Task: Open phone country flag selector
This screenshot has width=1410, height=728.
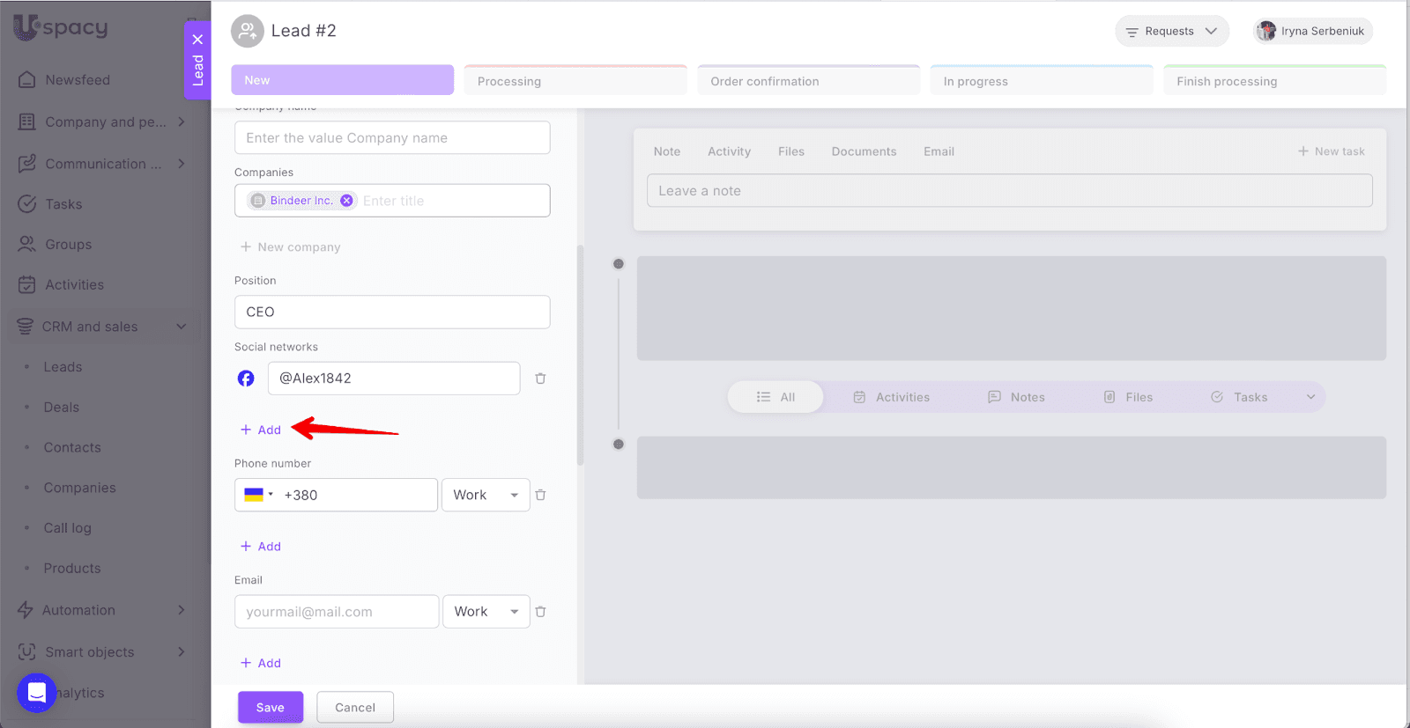Action: (x=257, y=495)
